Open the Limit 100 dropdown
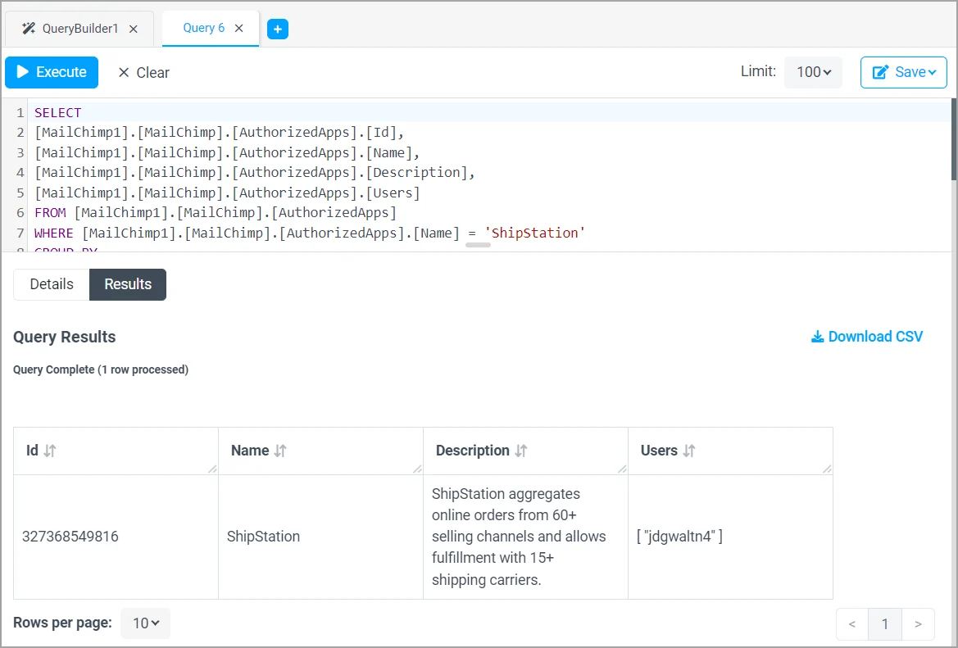This screenshot has width=958, height=648. tap(813, 72)
